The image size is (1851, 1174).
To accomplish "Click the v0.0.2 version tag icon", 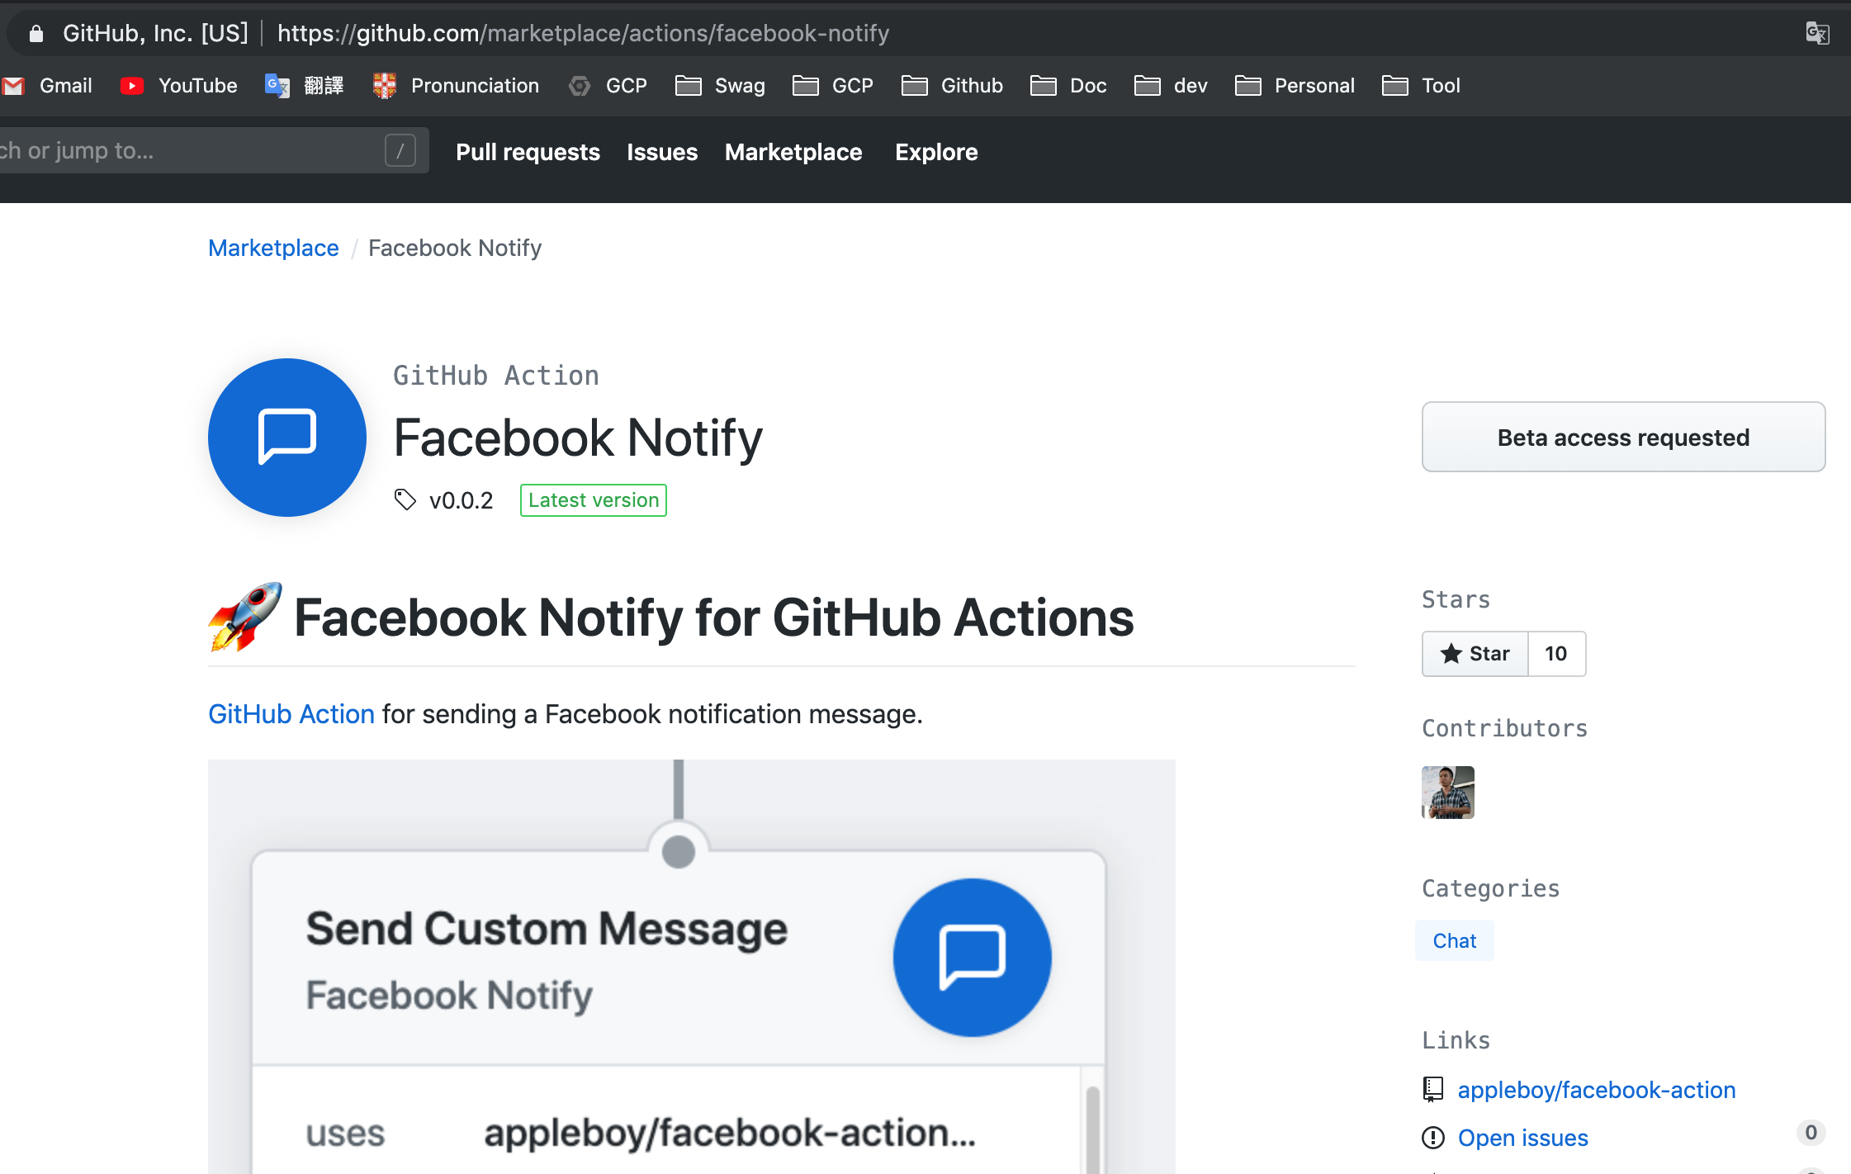I will pyautogui.click(x=405, y=500).
